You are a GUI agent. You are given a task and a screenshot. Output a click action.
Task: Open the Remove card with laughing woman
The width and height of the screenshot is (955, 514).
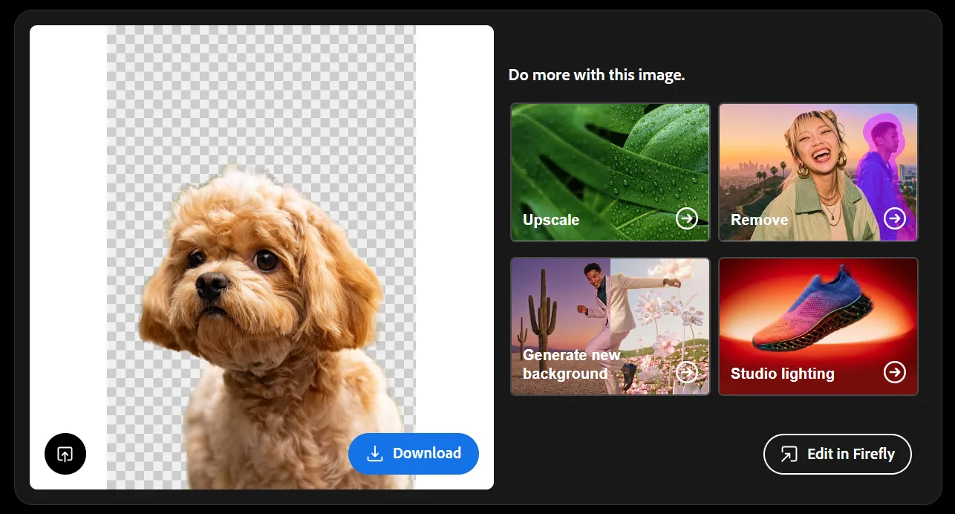(818, 172)
